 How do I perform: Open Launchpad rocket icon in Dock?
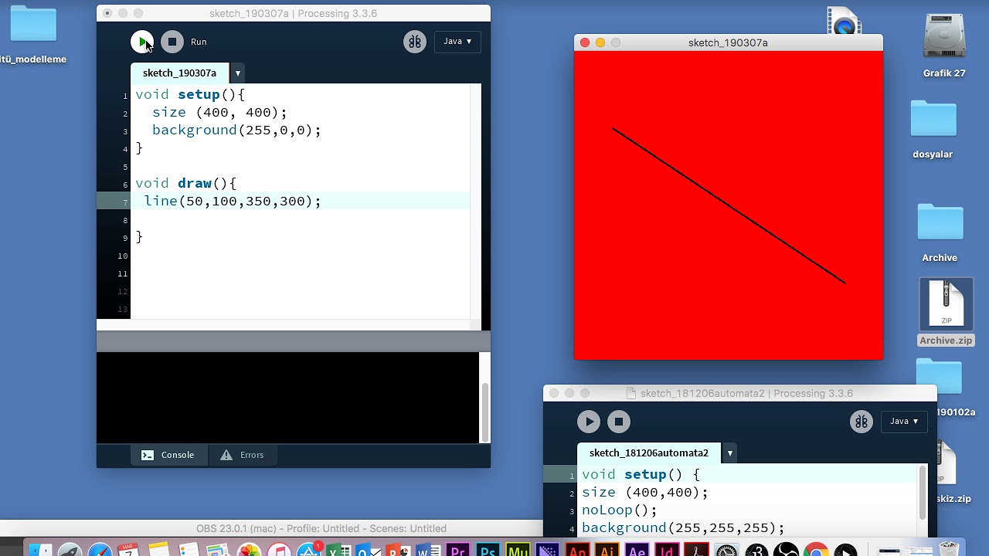click(x=70, y=549)
